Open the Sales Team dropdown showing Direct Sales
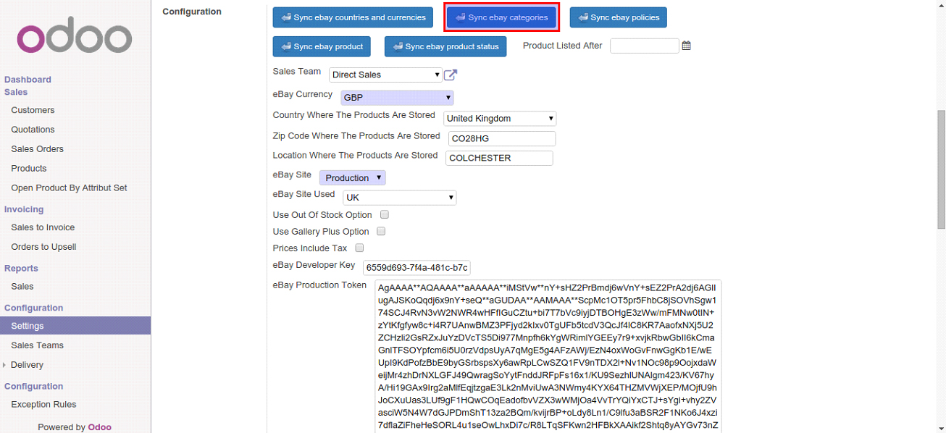 385,75
